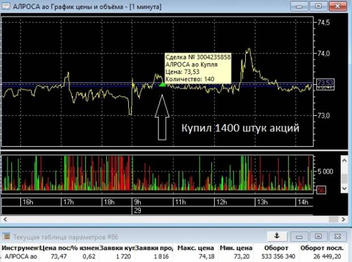Minimize the АЛРОСА chart window

[x=299, y=6]
